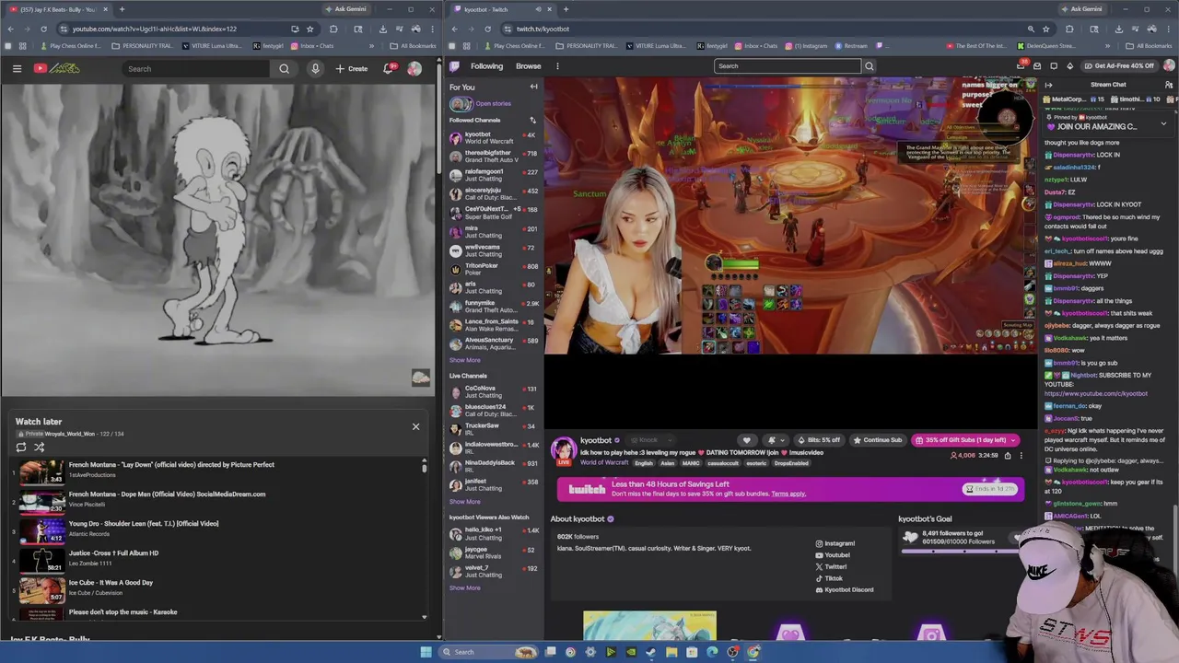Close the Watch later playlist panel
Screen dimensions: 1179x663
[x=415, y=426]
